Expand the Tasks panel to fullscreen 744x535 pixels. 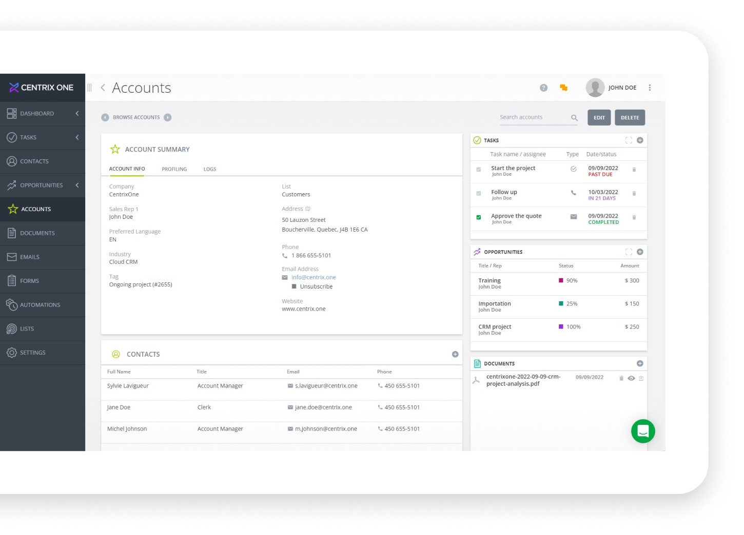coord(628,139)
